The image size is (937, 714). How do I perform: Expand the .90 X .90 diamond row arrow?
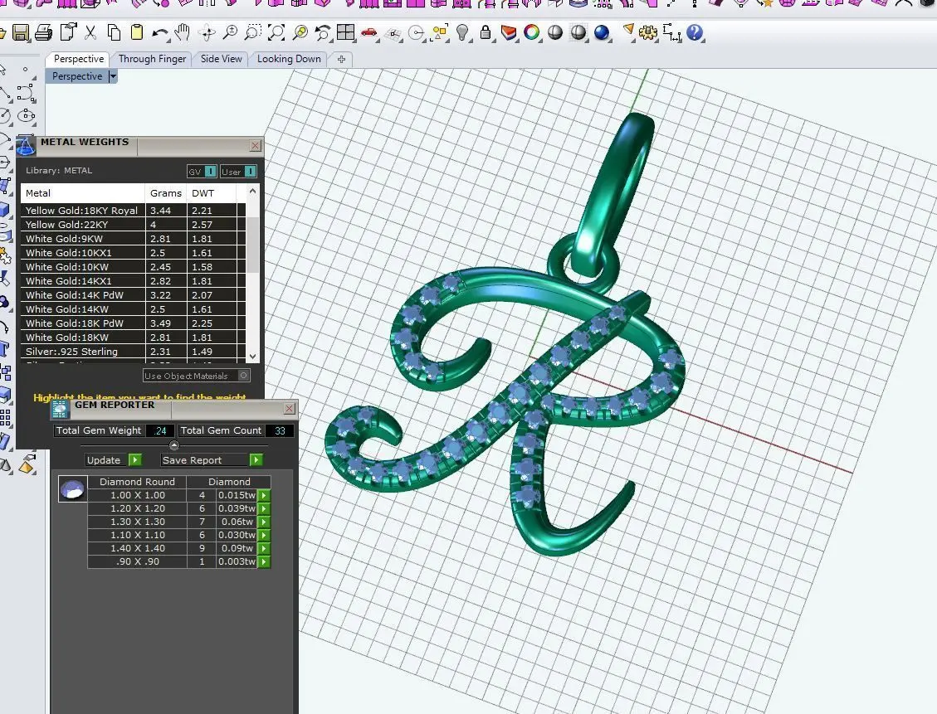[264, 561]
